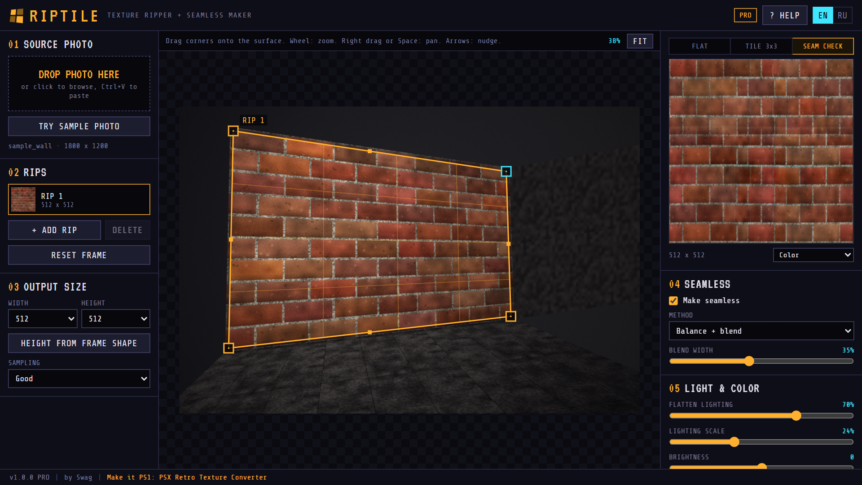The height and width of the screenshot is (485, 862).
Task: Toggle the Make seamless checkbox
Action: point(673,301)
